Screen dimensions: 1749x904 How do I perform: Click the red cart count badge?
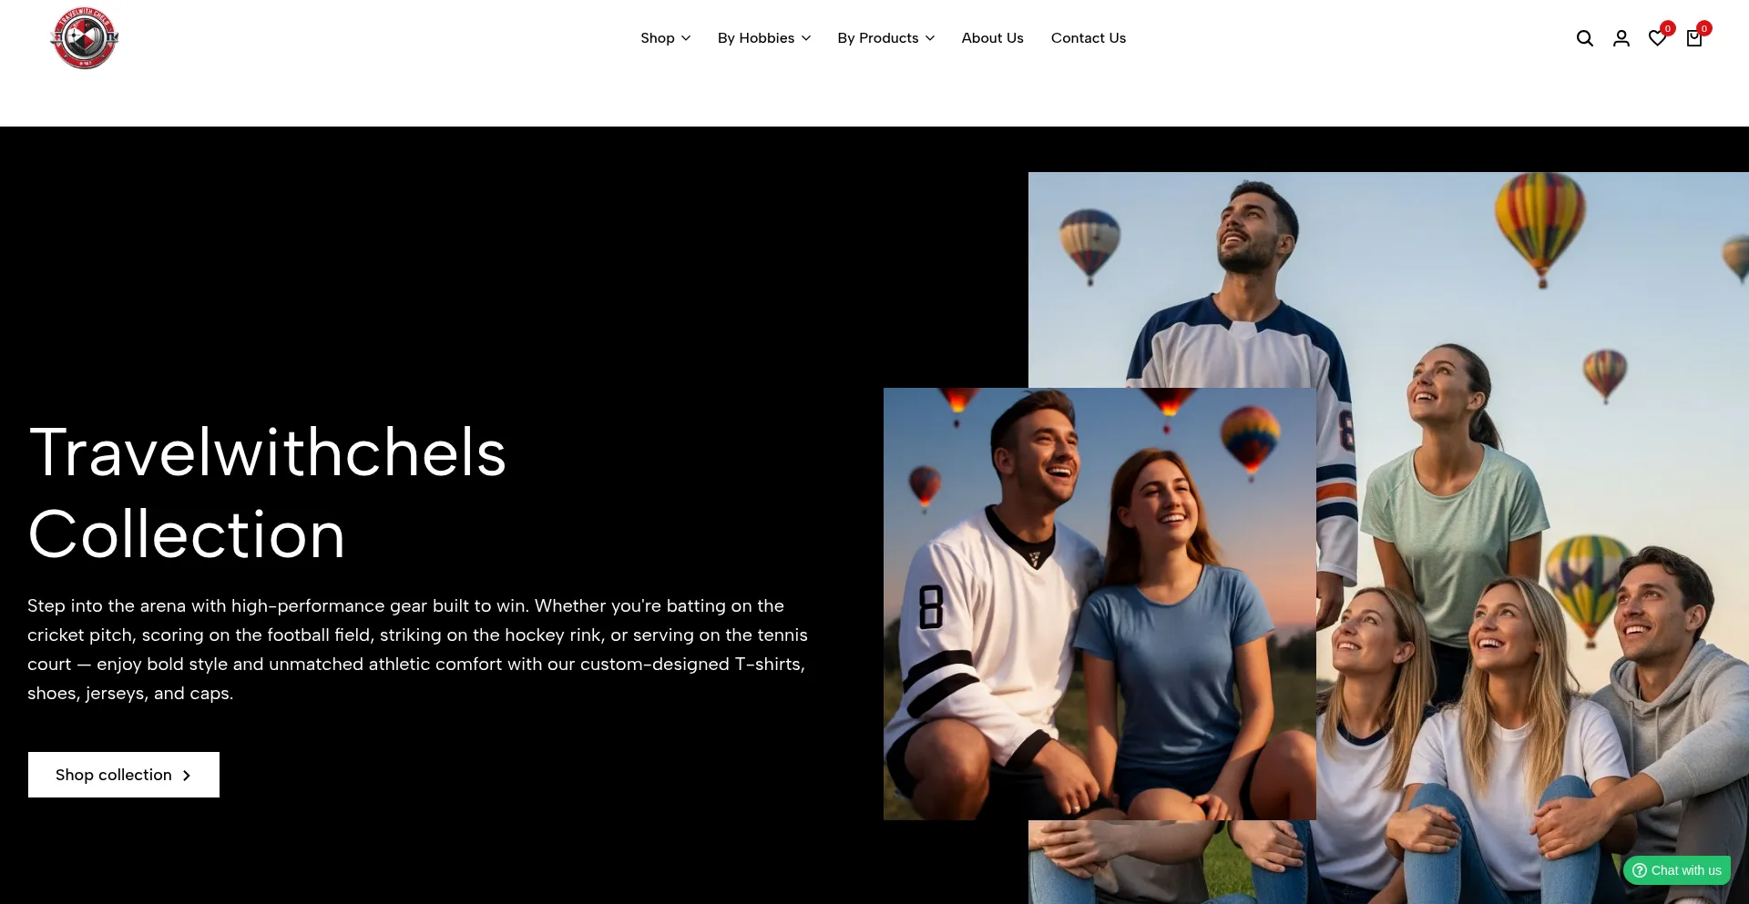point(1704,28)
